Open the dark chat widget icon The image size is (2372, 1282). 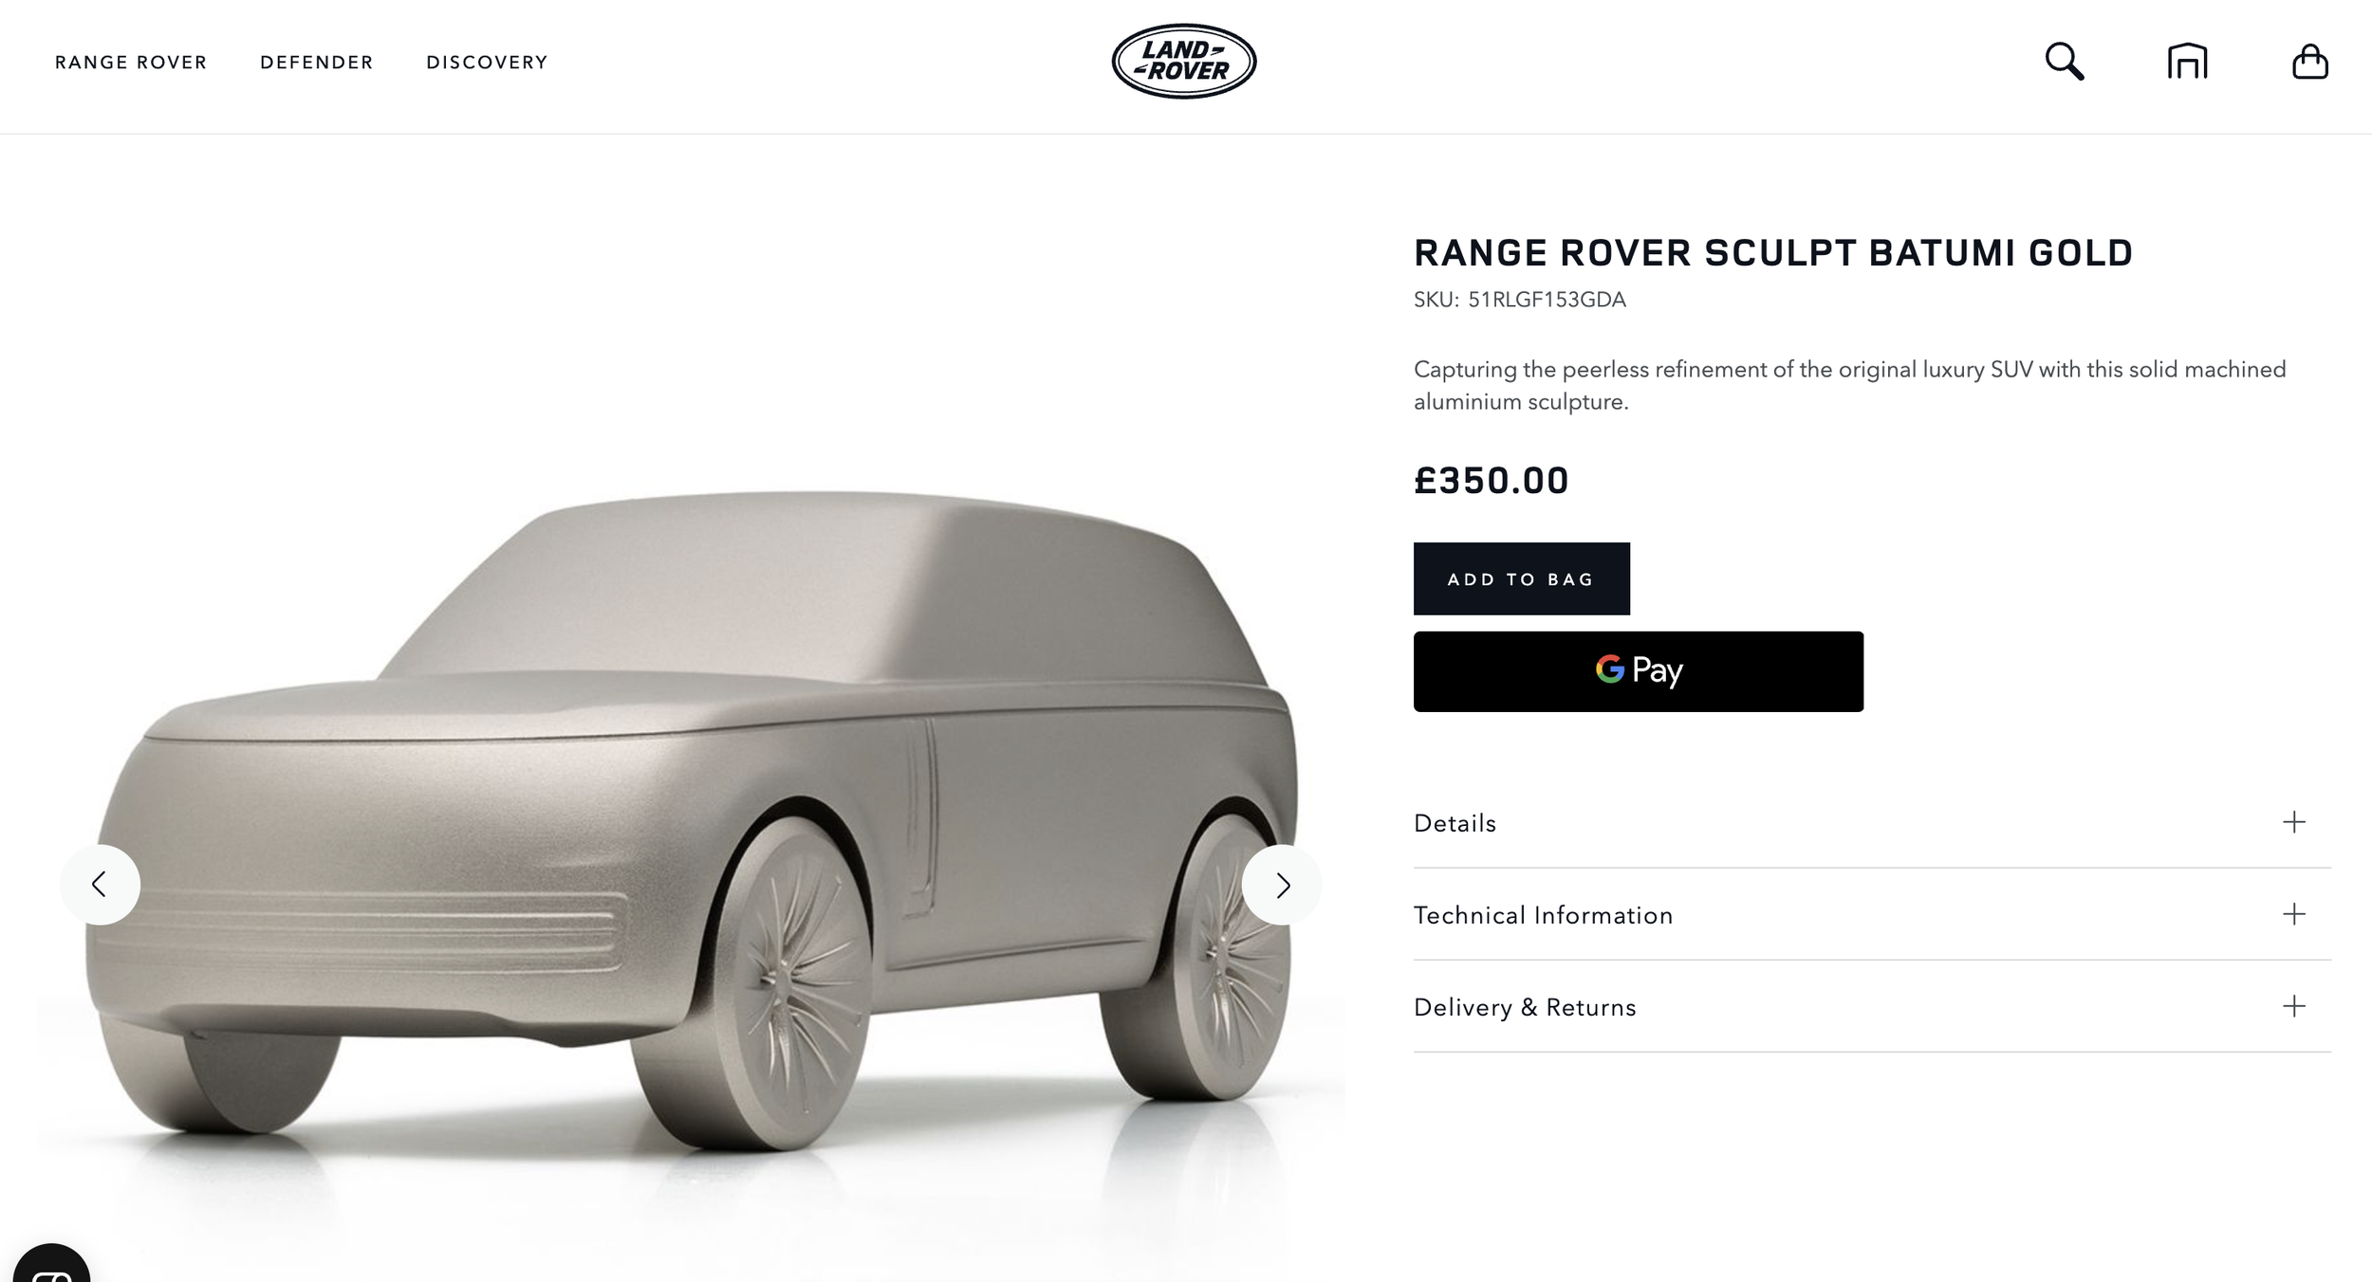51,1263
